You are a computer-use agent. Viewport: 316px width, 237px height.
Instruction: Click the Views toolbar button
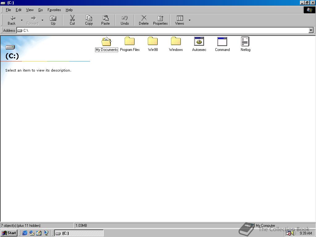point(180,20)
